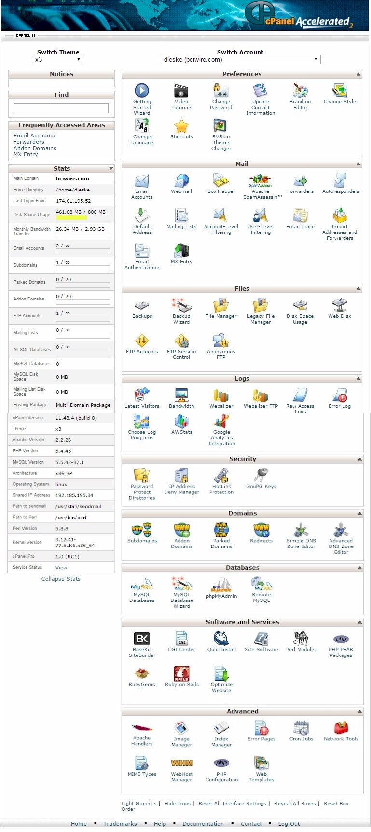Viewport: 371px width, 832px height.
Task: Open AWStats
Action: (181, 422)
